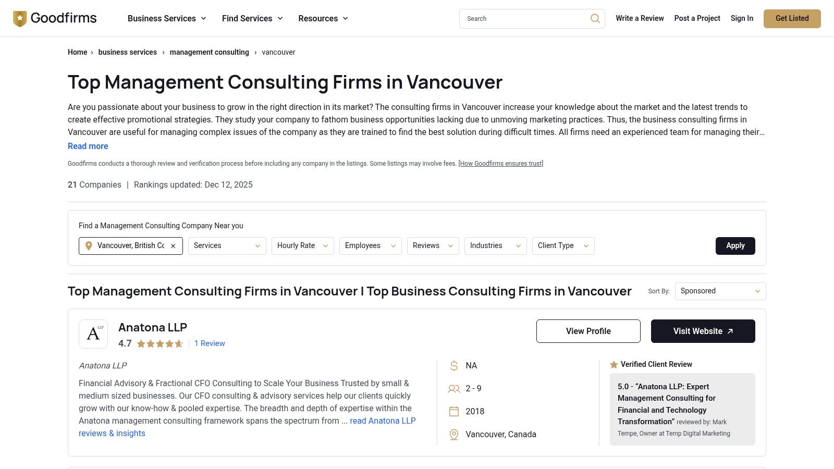This screenshot has height=469, width=834.
Task: Open the 1 Review link for Anatona LLP
Action: point(210,343)
